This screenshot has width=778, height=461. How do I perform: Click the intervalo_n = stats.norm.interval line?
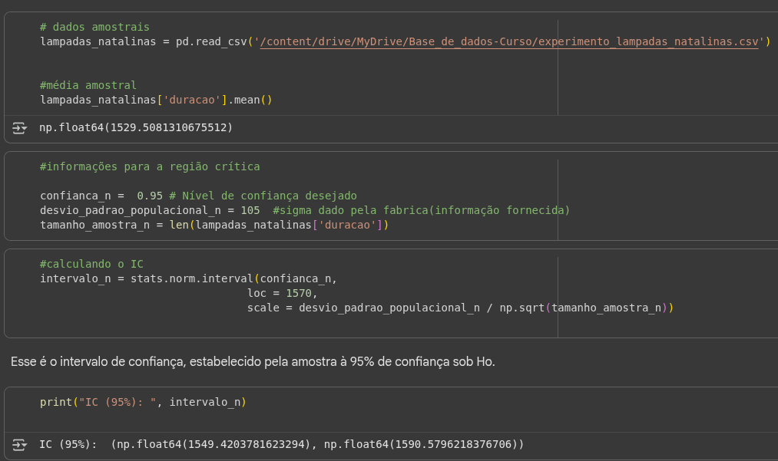188,278
